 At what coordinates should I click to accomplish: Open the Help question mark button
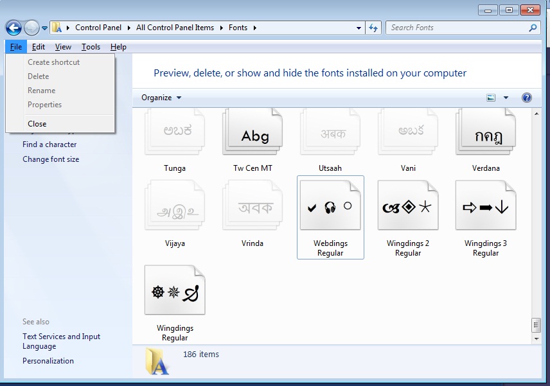526,98
